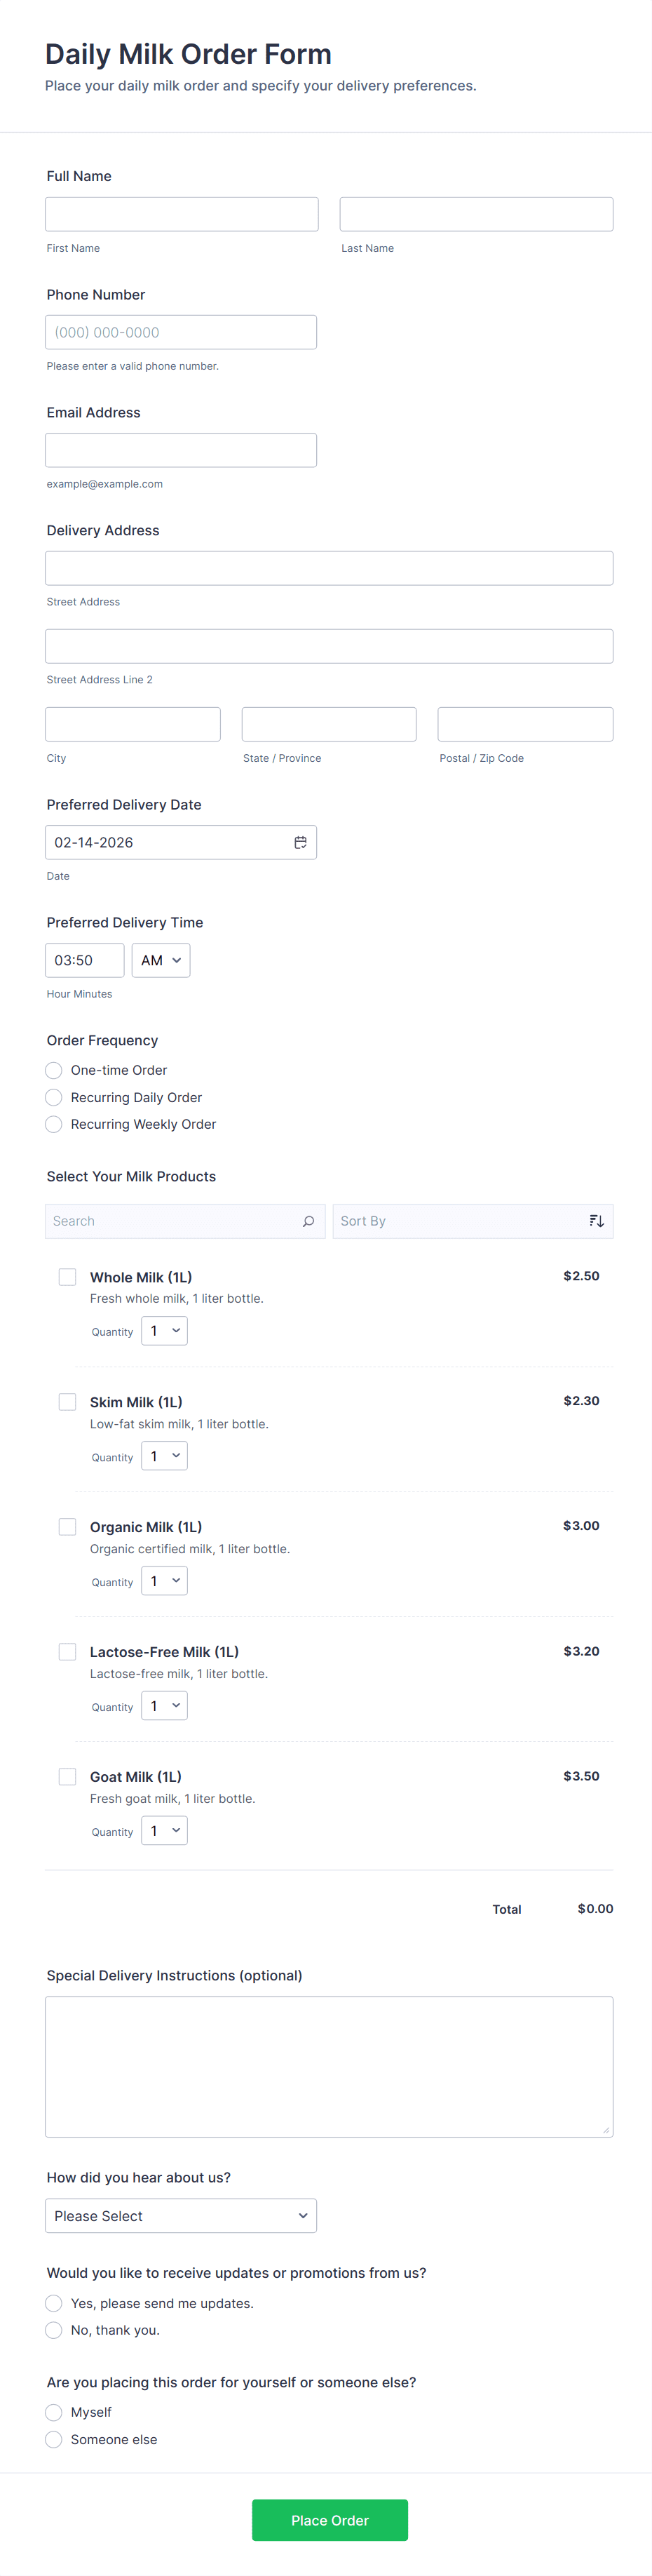Choose Recurring Weekly Order frequency
Viewport: 652px width, 2576px height.
tap(54, 1124)
